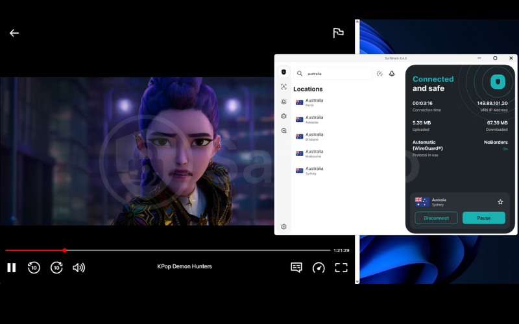Favorite Australia Sydney with the star icon
Viewport: 519px width, 324px height.
(500, 202)
